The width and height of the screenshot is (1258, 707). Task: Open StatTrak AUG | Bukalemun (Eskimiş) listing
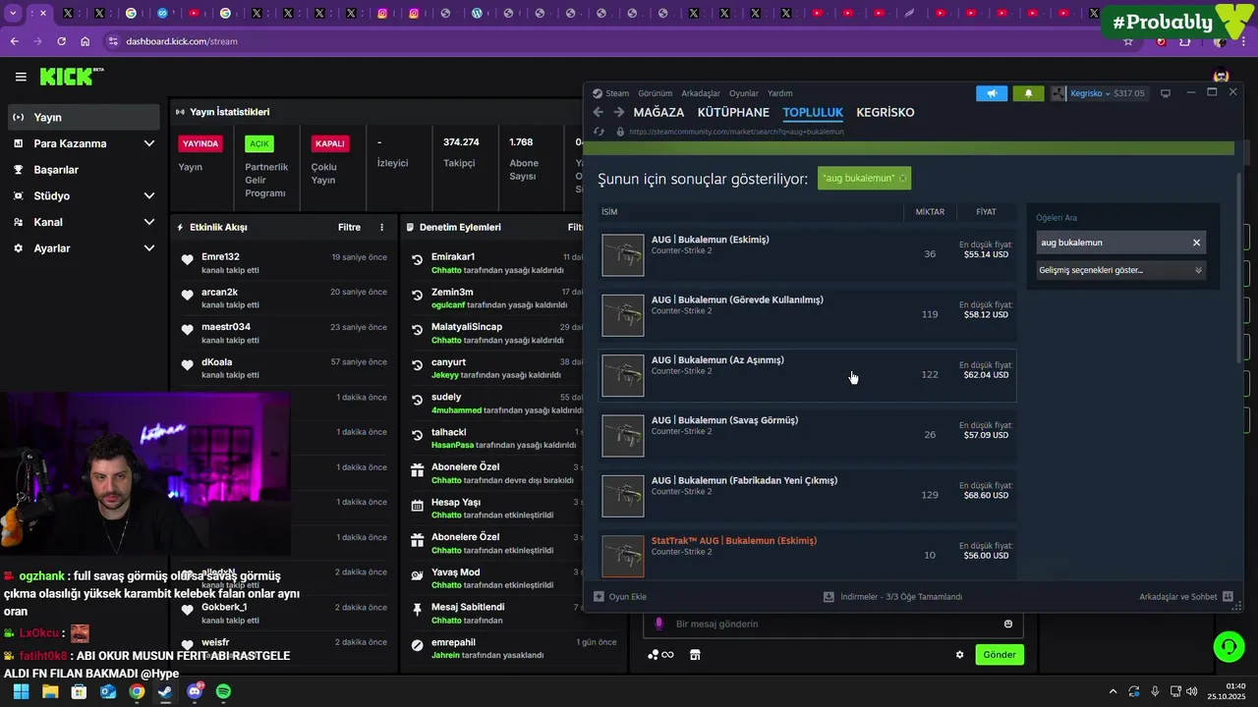(x=808, y=555)
